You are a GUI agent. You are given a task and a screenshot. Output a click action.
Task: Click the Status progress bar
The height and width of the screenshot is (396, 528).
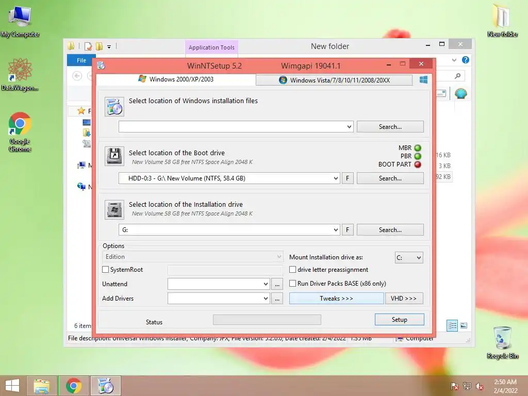pyautogui.click(x=267, y=320)
